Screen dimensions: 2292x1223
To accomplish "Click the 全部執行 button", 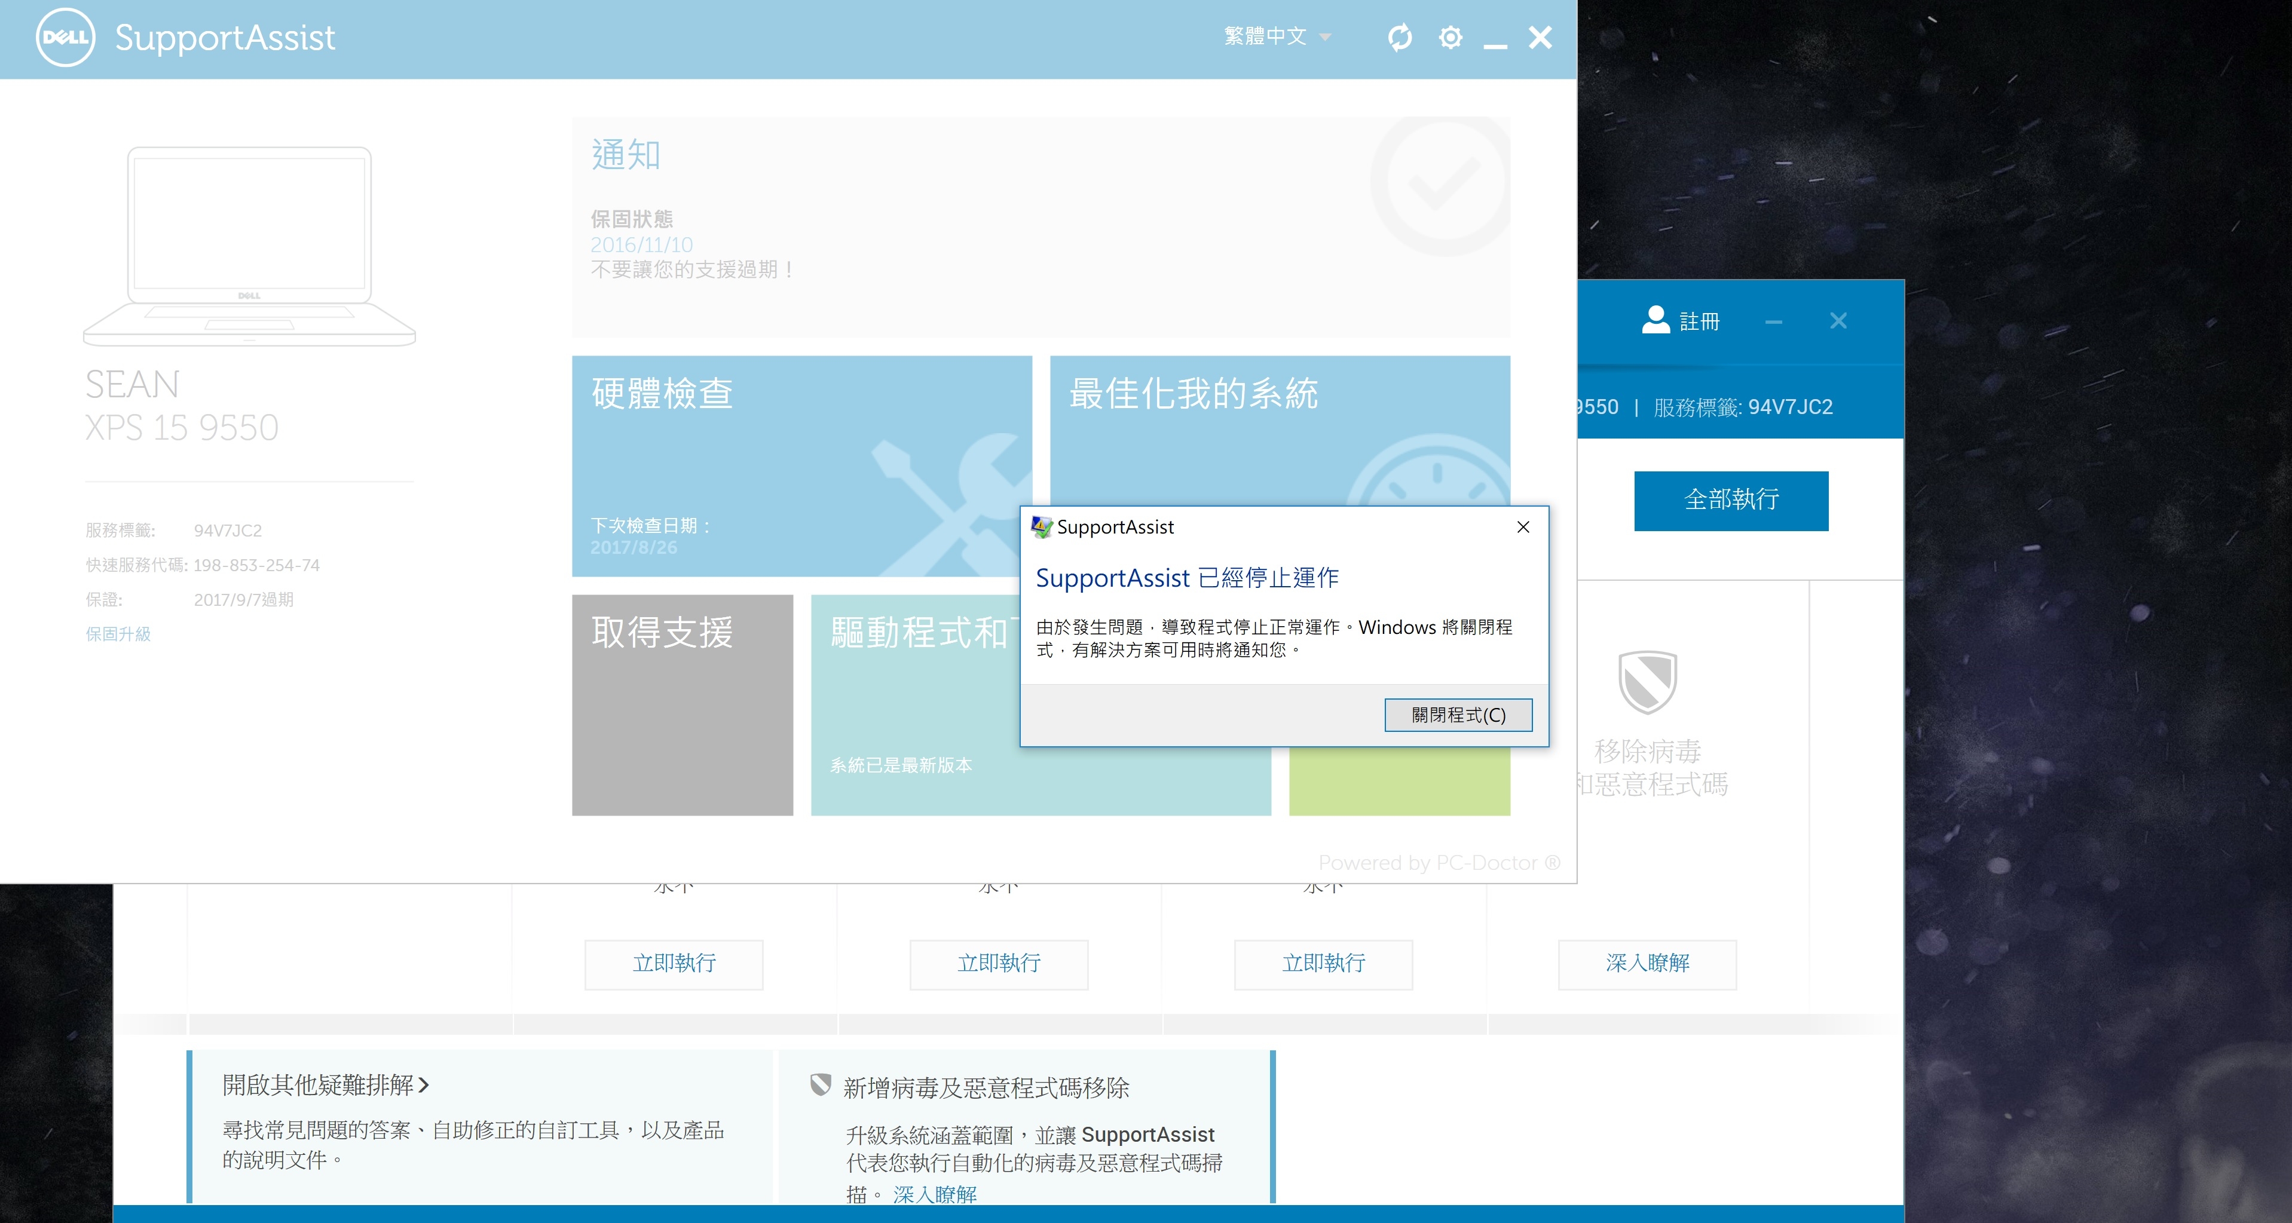I will coord(1731,501).
